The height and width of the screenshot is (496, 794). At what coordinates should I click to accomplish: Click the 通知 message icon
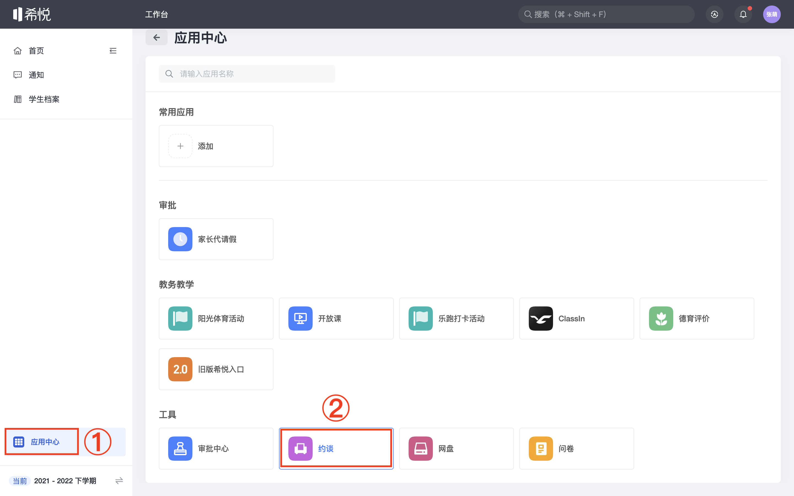pos(18,75)
